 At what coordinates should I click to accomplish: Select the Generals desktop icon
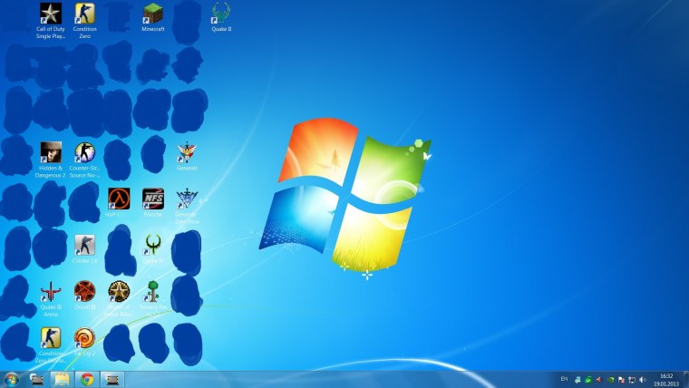point(187,152)
